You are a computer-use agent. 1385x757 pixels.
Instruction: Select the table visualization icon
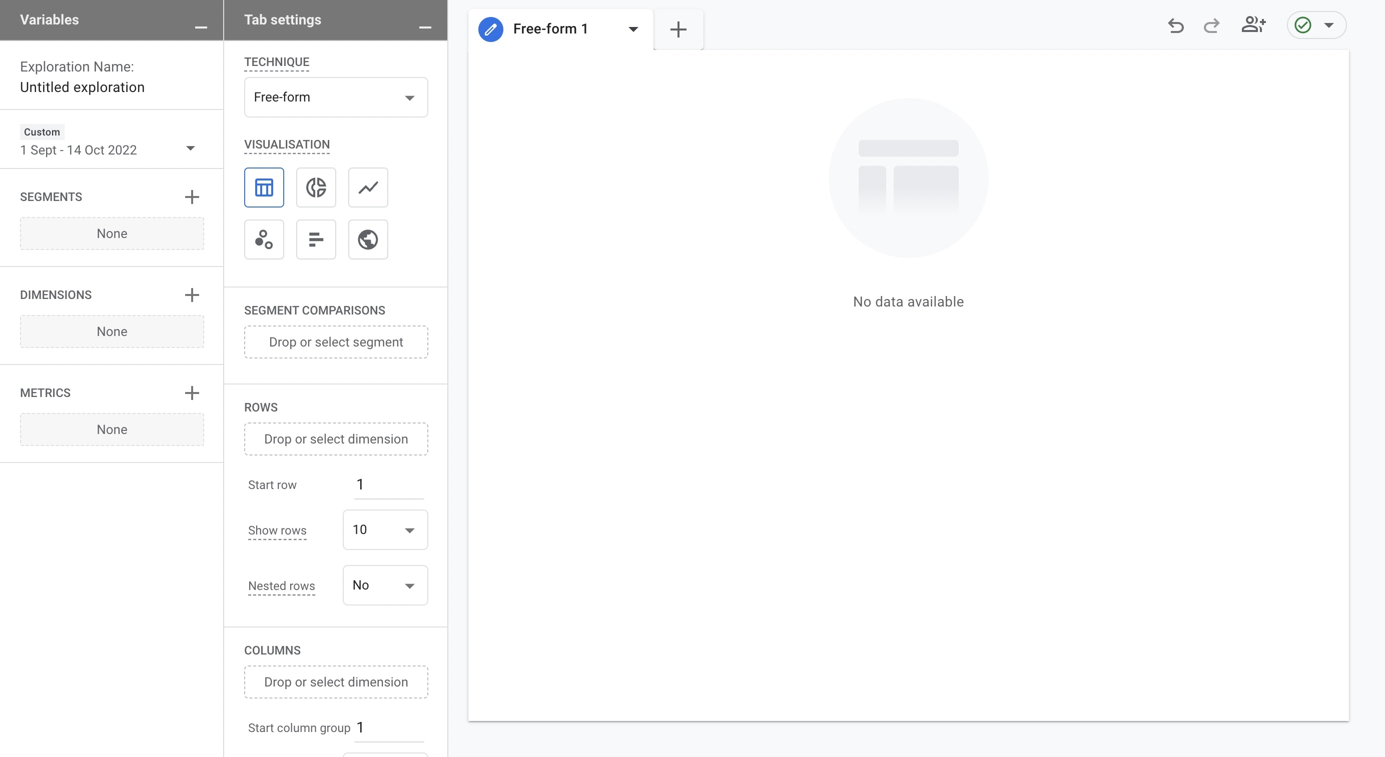point(264,186)
